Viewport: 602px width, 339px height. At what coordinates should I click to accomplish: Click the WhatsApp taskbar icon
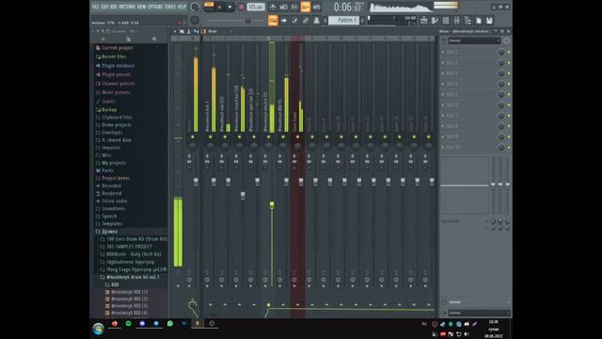pyautogui.click(x=169, y=324)
